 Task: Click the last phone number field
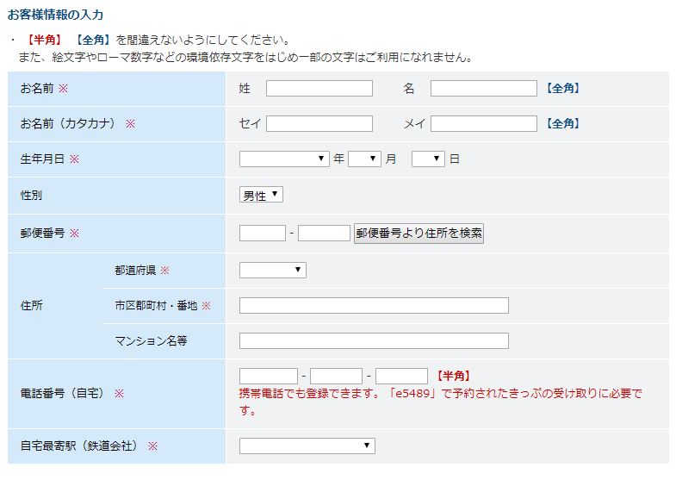click(401, 376)
